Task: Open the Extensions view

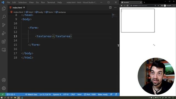Action: tap(4, 42)
